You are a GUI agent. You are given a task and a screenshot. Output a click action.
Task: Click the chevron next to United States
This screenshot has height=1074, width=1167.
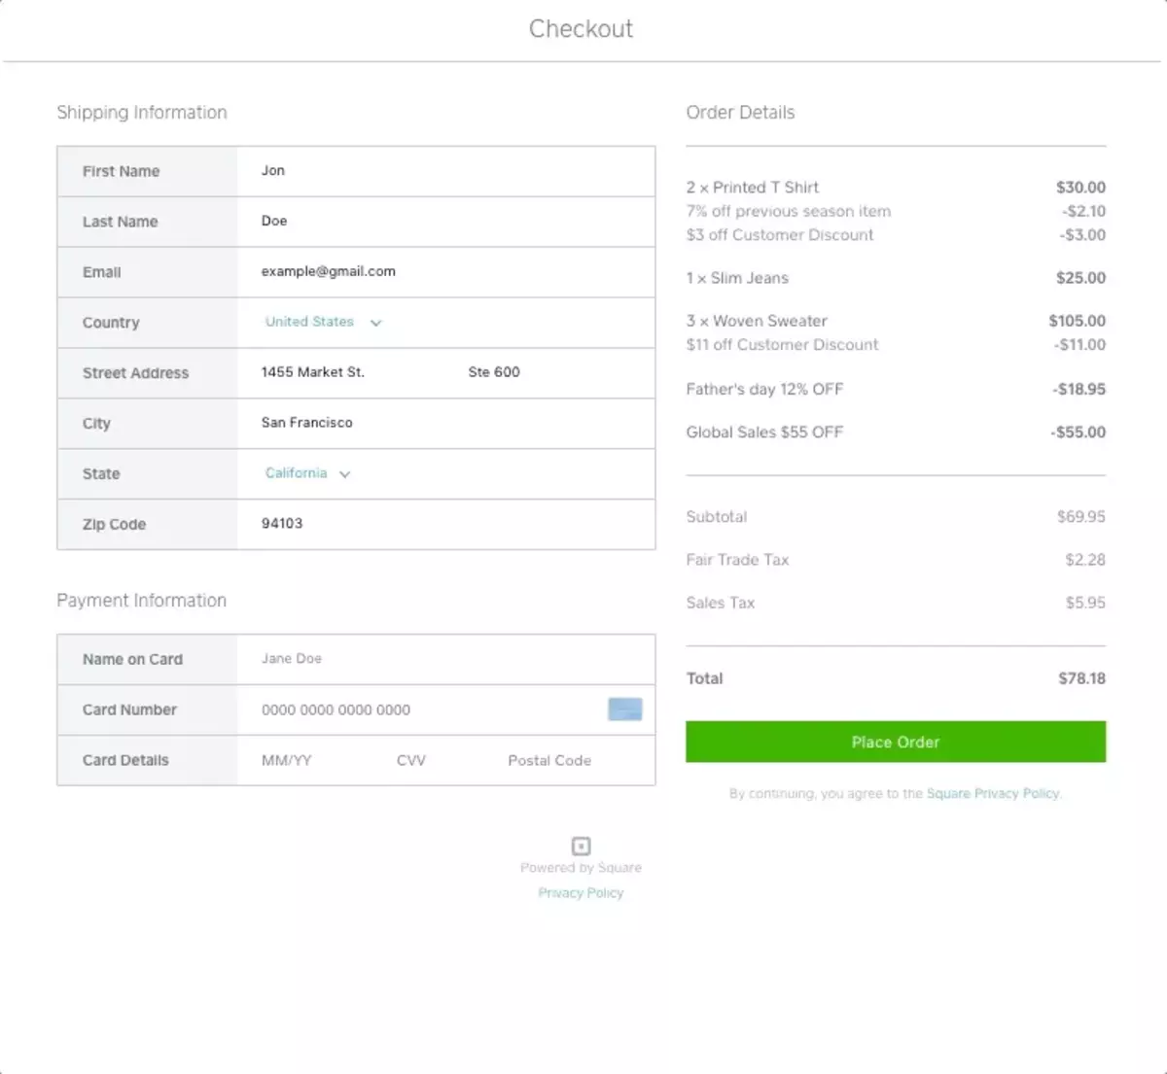pyautogui.click(x=376, y=323)
